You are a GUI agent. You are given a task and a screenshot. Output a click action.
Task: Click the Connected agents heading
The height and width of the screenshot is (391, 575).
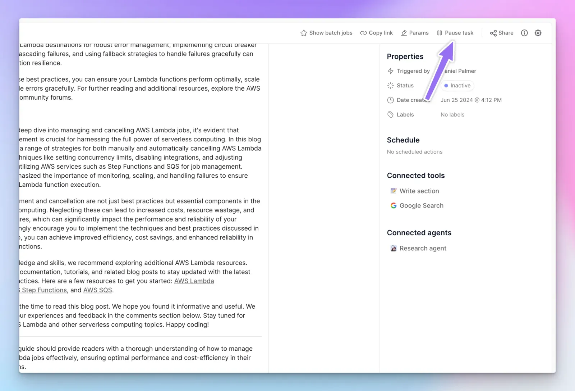(x=419, y=233)
